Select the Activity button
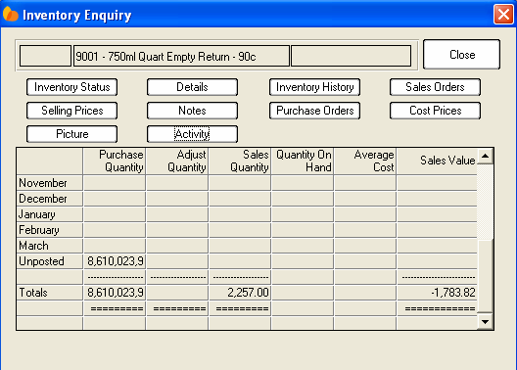Image resolution: width=517 pixels, height=370 pixels. tap(192, 134)
